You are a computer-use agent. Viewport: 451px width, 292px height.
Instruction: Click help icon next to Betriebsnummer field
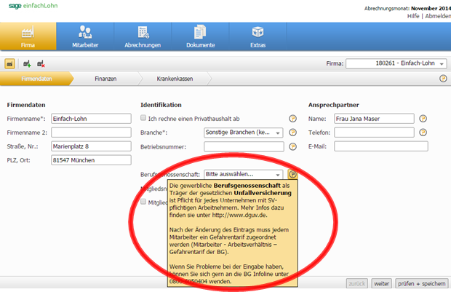click(x=293, y=146)
